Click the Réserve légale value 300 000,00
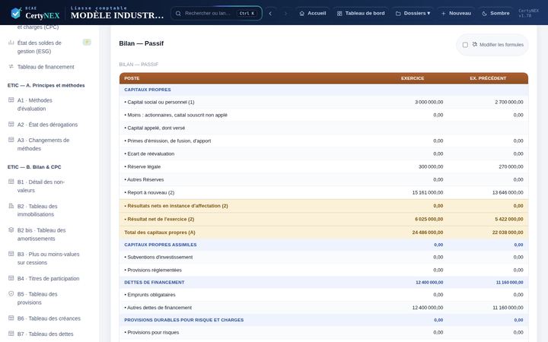Image resolution: width=548 pixels, height=342 pixels. coord(431,166)
